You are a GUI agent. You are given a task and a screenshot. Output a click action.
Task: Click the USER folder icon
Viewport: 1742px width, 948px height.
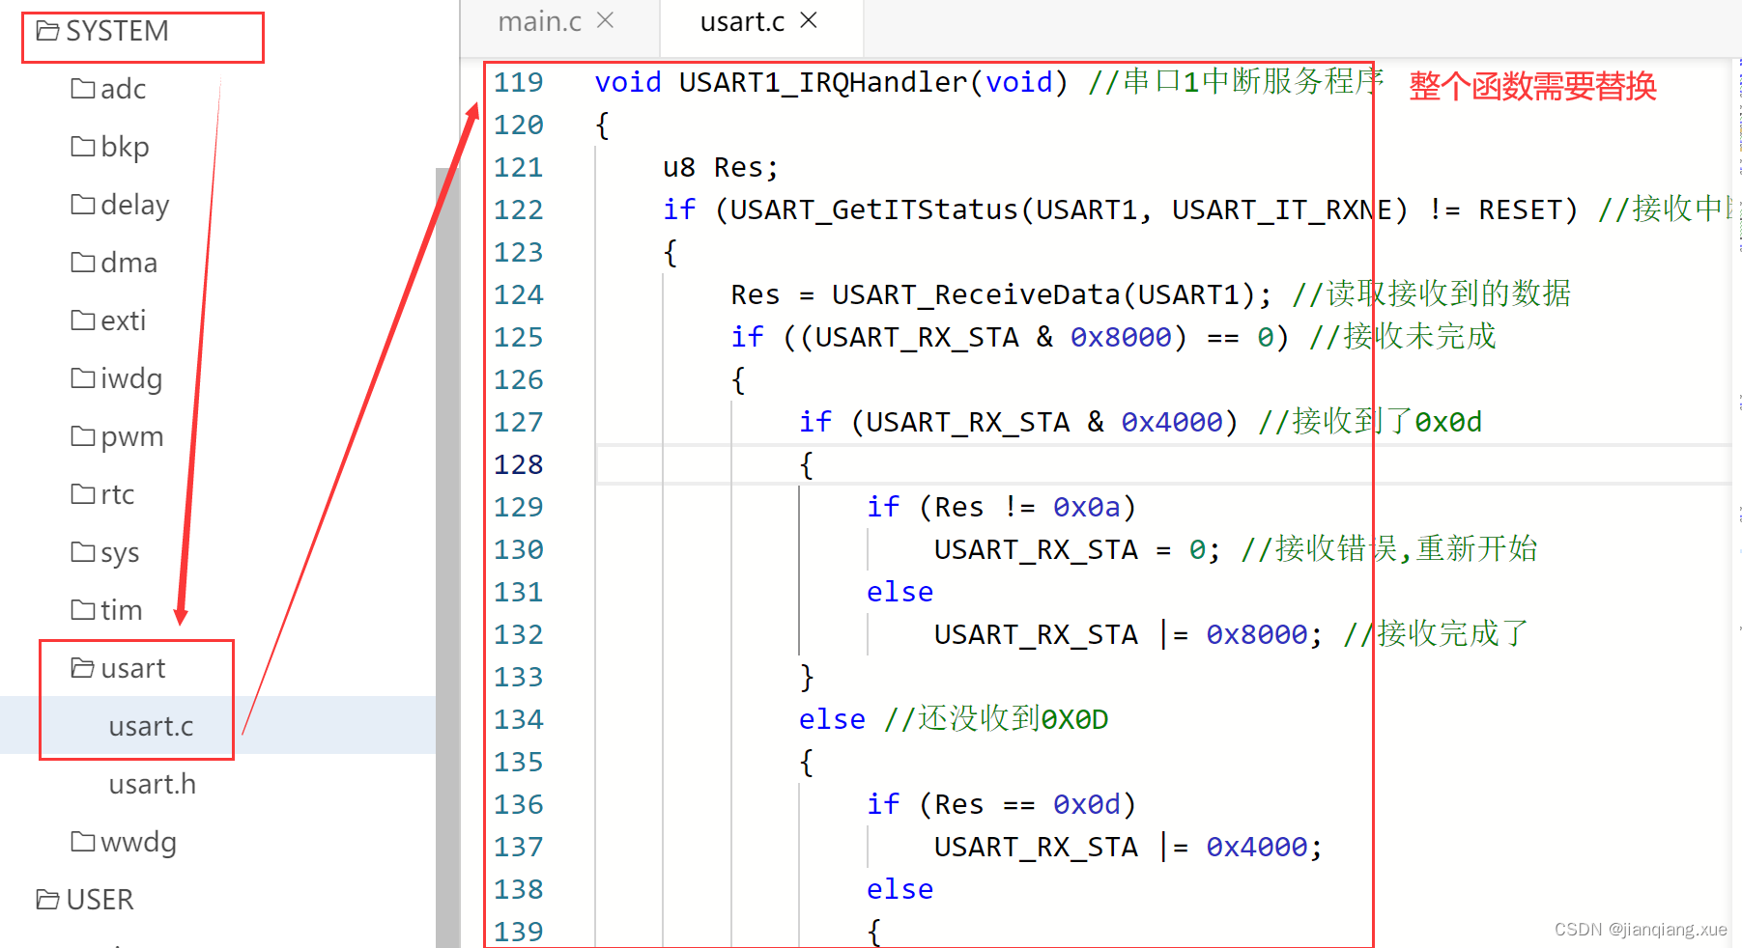[x=47, y=900]
